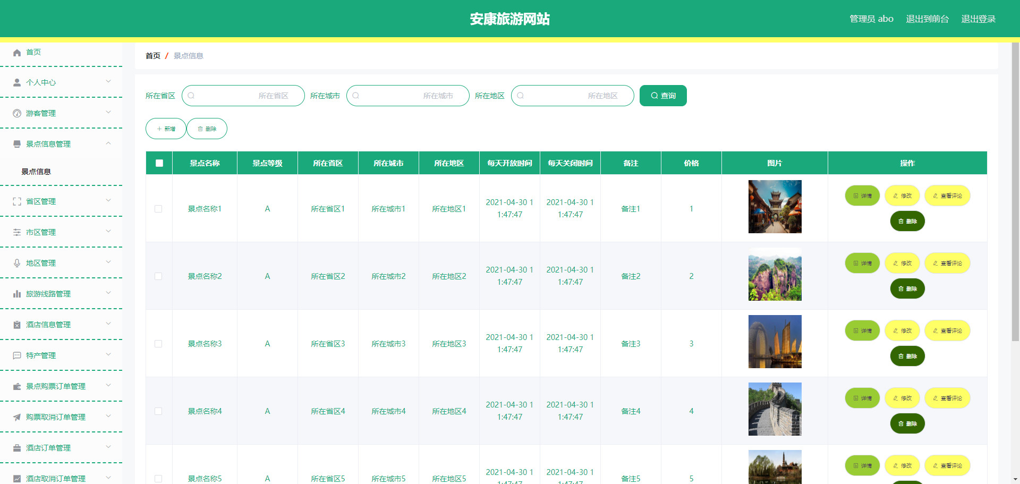Image resolution: width=1020 pixels, height=484 pixels.
Task: Click the vertical page scrollbar
Action: [1015, 191]
